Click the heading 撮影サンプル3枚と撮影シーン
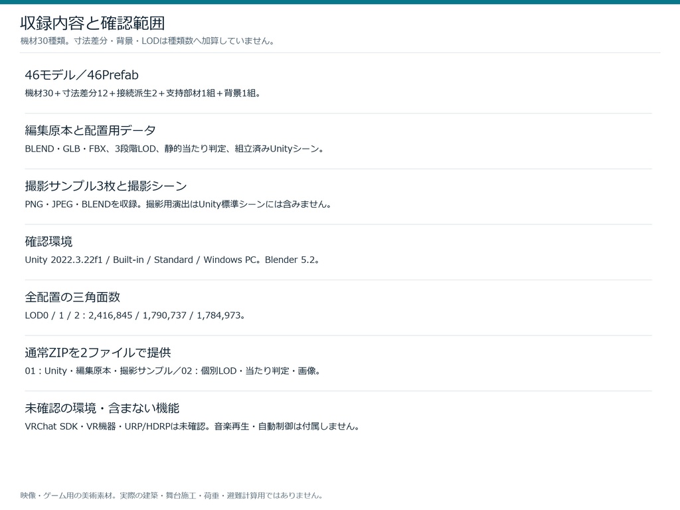680x510 pixels. [x=106, y=186]
